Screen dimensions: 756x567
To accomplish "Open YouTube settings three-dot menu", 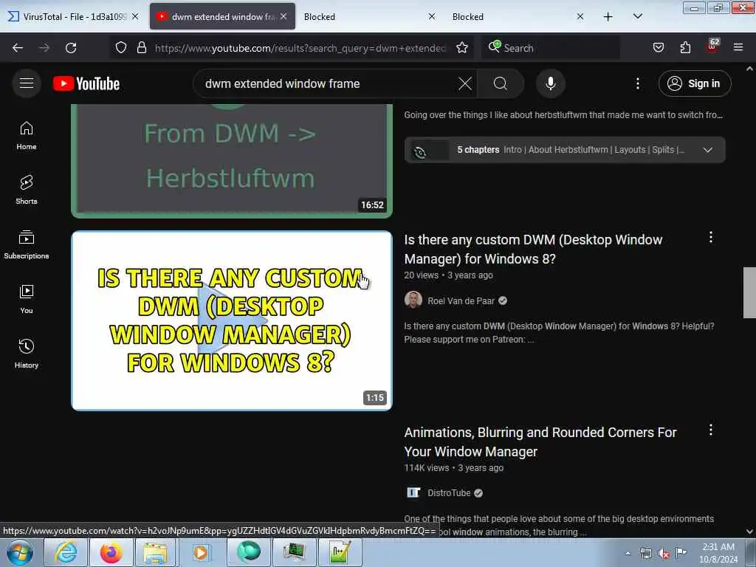I will click(x=637, y=83).
